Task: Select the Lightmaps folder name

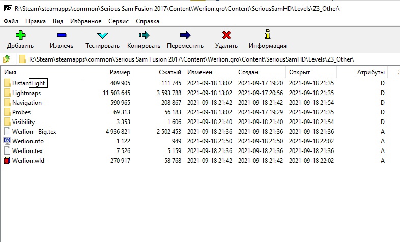Action: coord(26,93)
